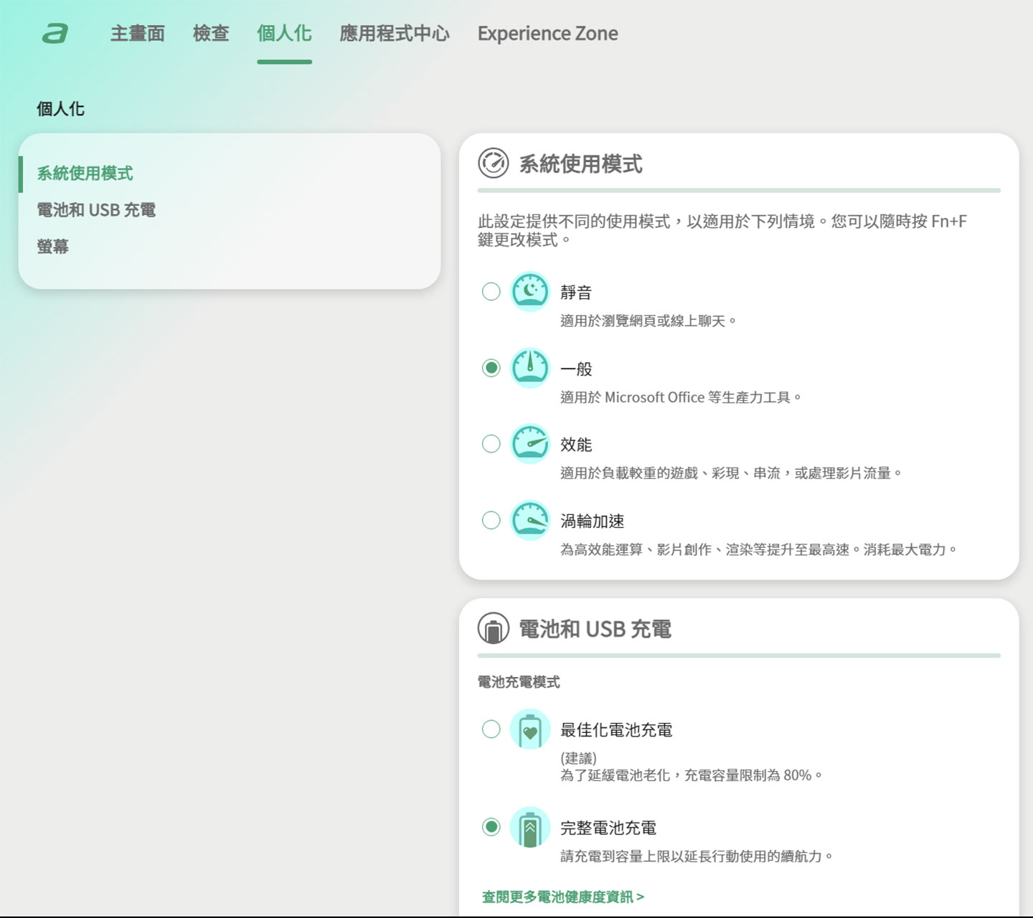Click the moon gauge icon for 靜音 mode
1033x918 pixels.
pyautogui.click(x=529, y=292)
